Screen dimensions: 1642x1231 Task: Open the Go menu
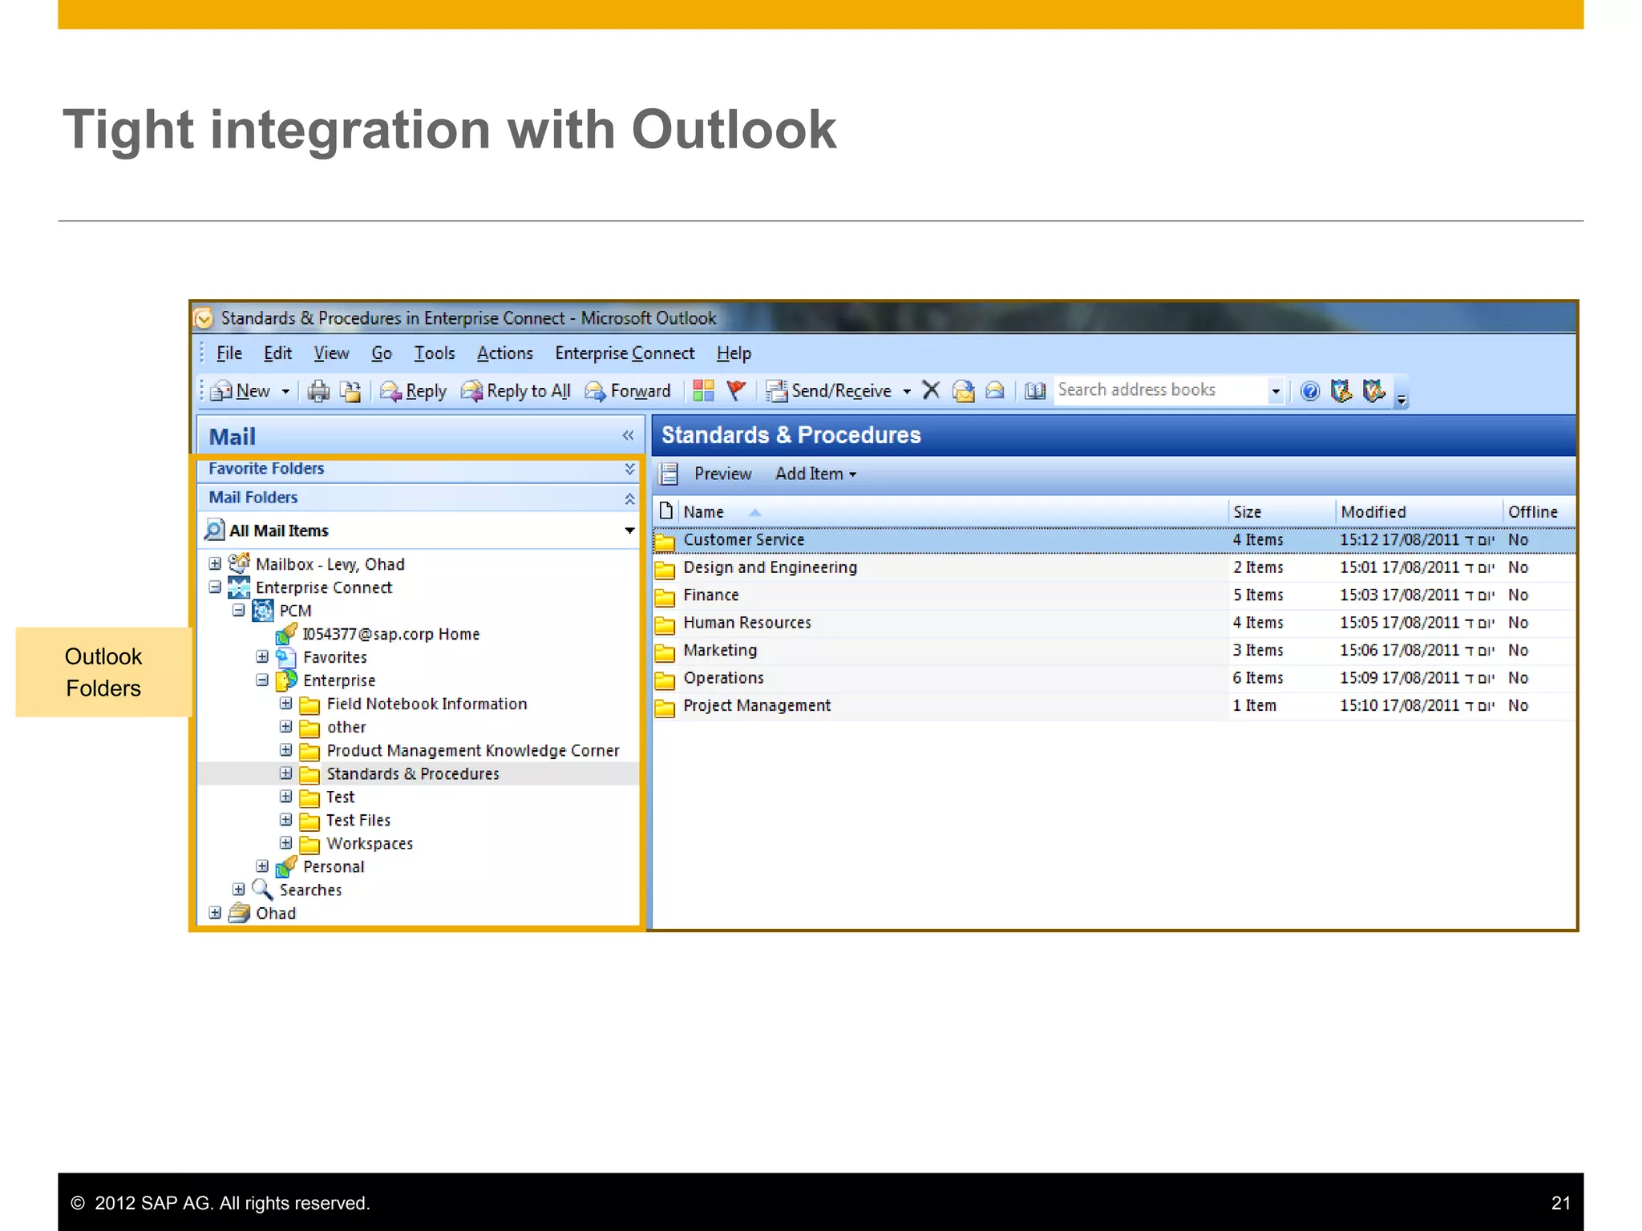(382, 353)
